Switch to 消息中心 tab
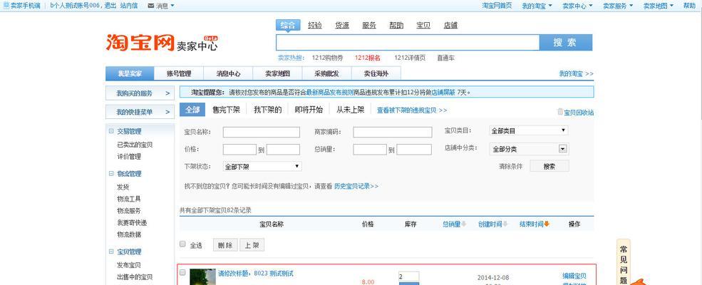702x285 pixels. coord(228,73)
